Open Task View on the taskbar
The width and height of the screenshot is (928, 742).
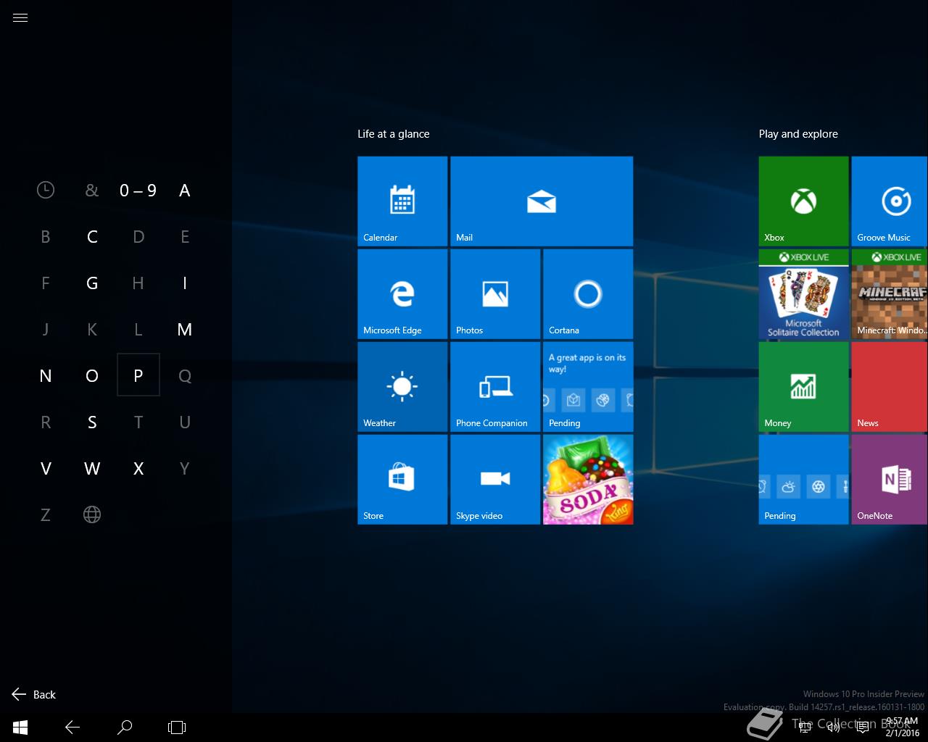(177, 727)
